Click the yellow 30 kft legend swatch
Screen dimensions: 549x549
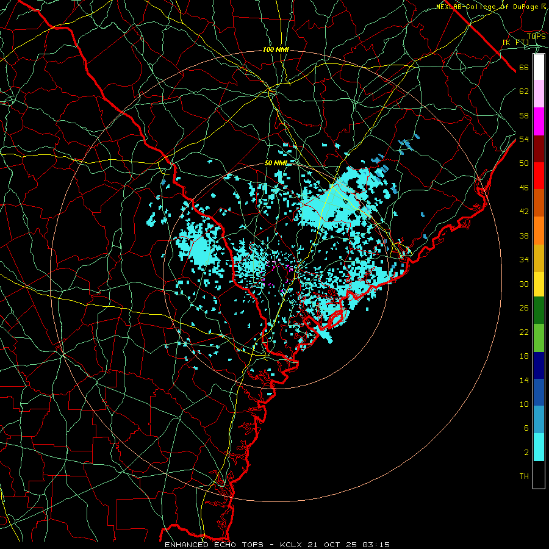[x=539, y=284]
